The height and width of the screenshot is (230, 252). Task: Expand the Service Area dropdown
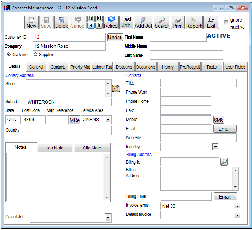click(x=108, y=120)
